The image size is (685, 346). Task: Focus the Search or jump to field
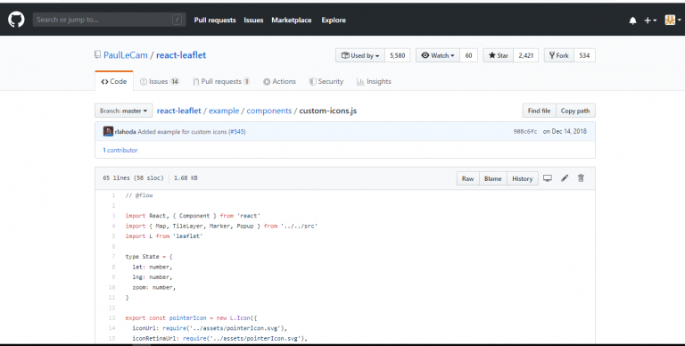109,20
